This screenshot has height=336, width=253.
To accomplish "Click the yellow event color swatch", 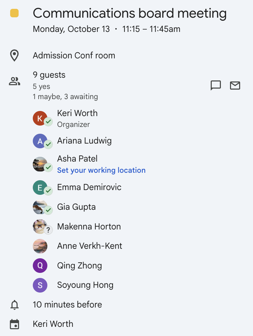I will (x=14, y=14).
